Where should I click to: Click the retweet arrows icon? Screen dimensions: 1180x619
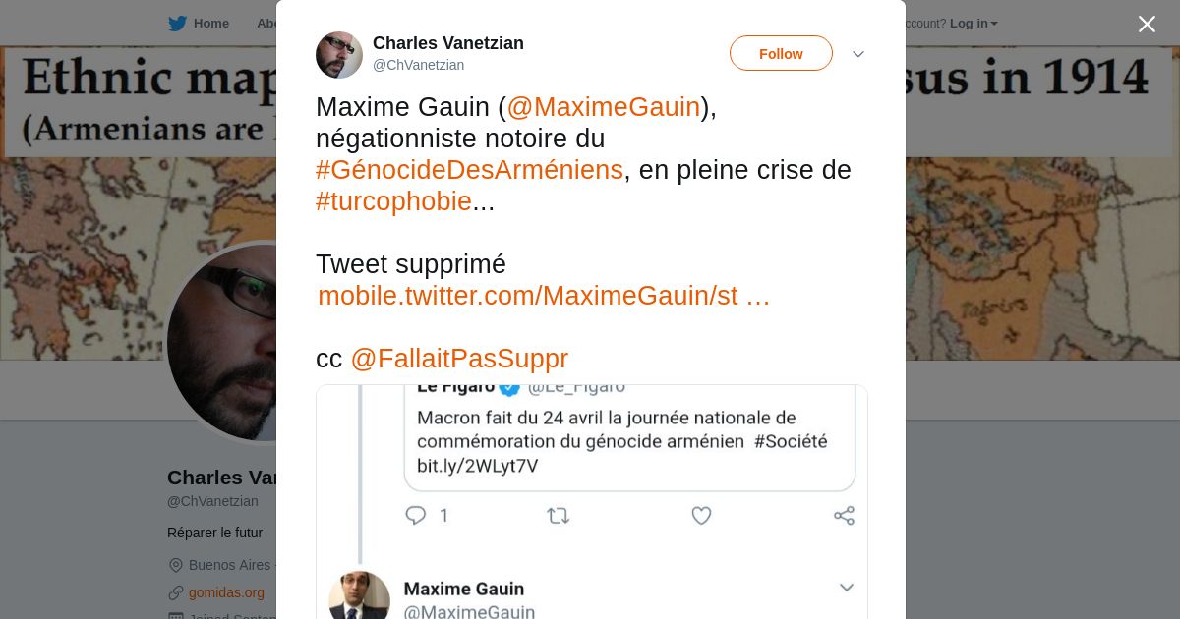(558, 515)
